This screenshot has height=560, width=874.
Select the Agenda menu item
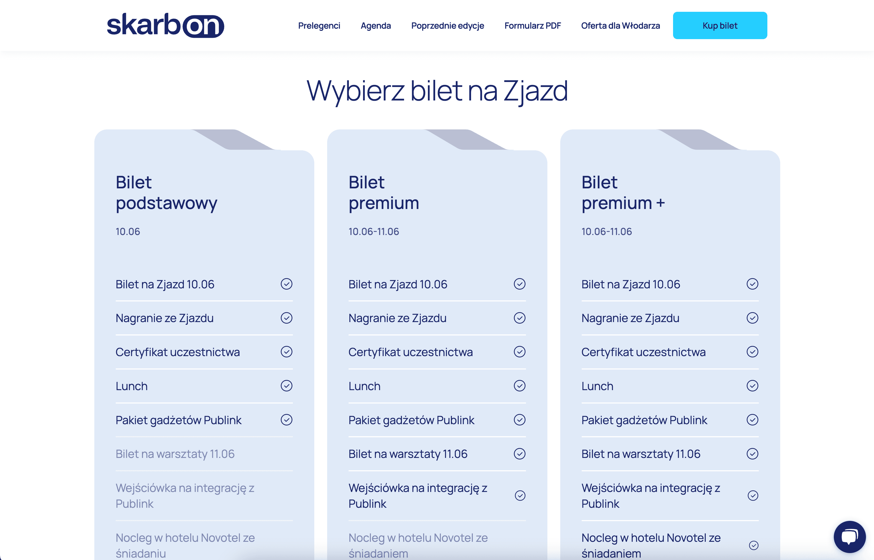[x=376, y=25]
